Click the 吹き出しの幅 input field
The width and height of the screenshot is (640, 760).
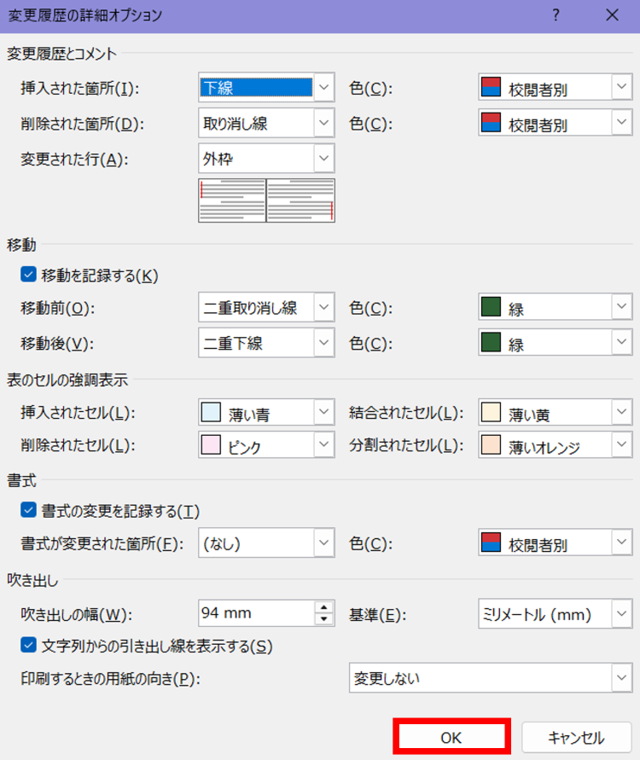click(x=257, y=613)
